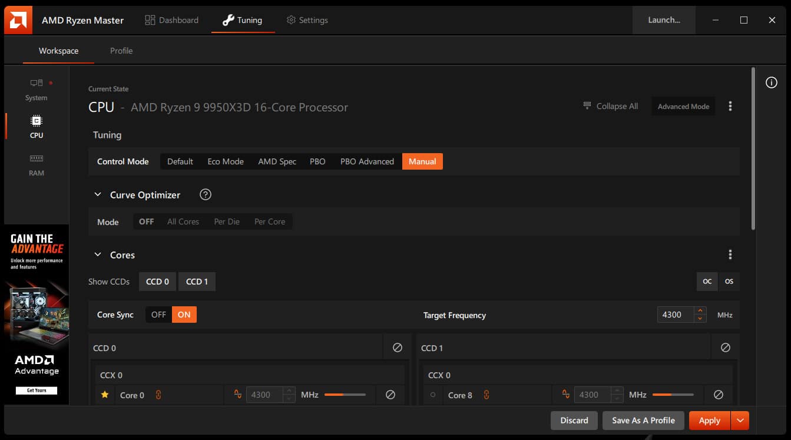This screenshot has width=791, height=440.
Task: Click the AMD Advantage ad image
Action: click(37, 314)
